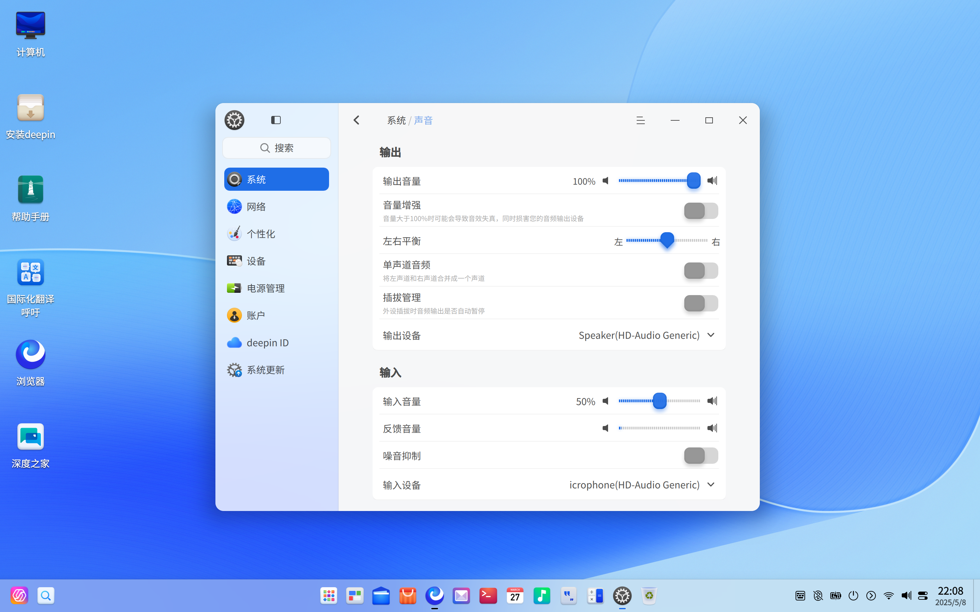The height and width of the screenshot is (612, 980).
Task: Click the clock showing 22:08
Action: point(950,591)
